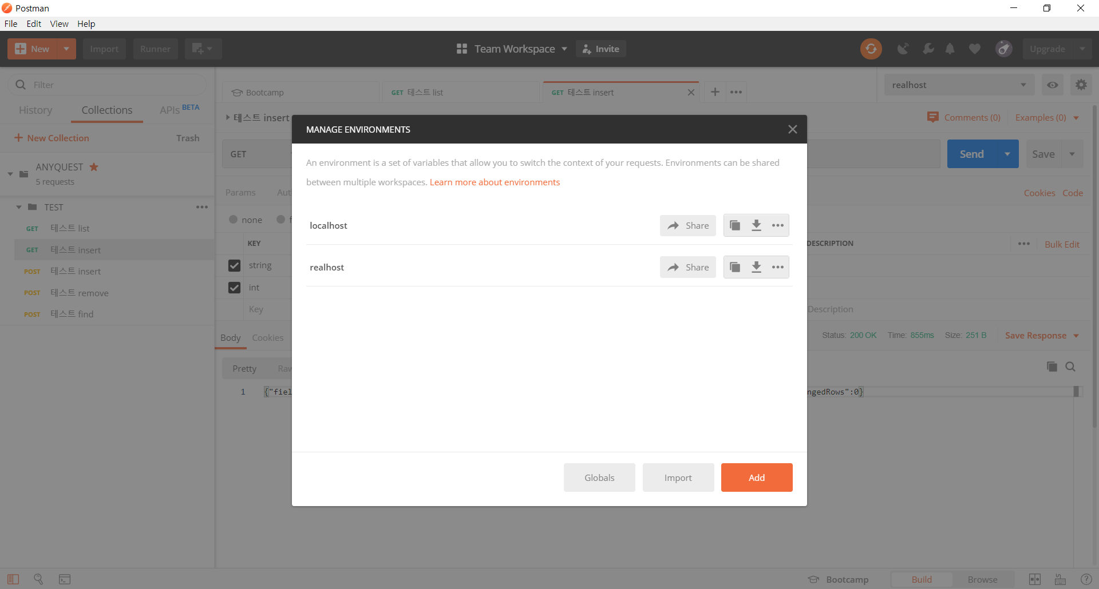Toggle sidebar from status bar
Screen dimensions: 1099x589
point(13,579)
